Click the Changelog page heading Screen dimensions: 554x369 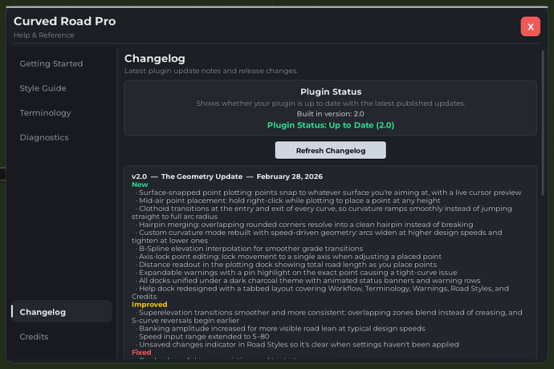coord(155,59)
